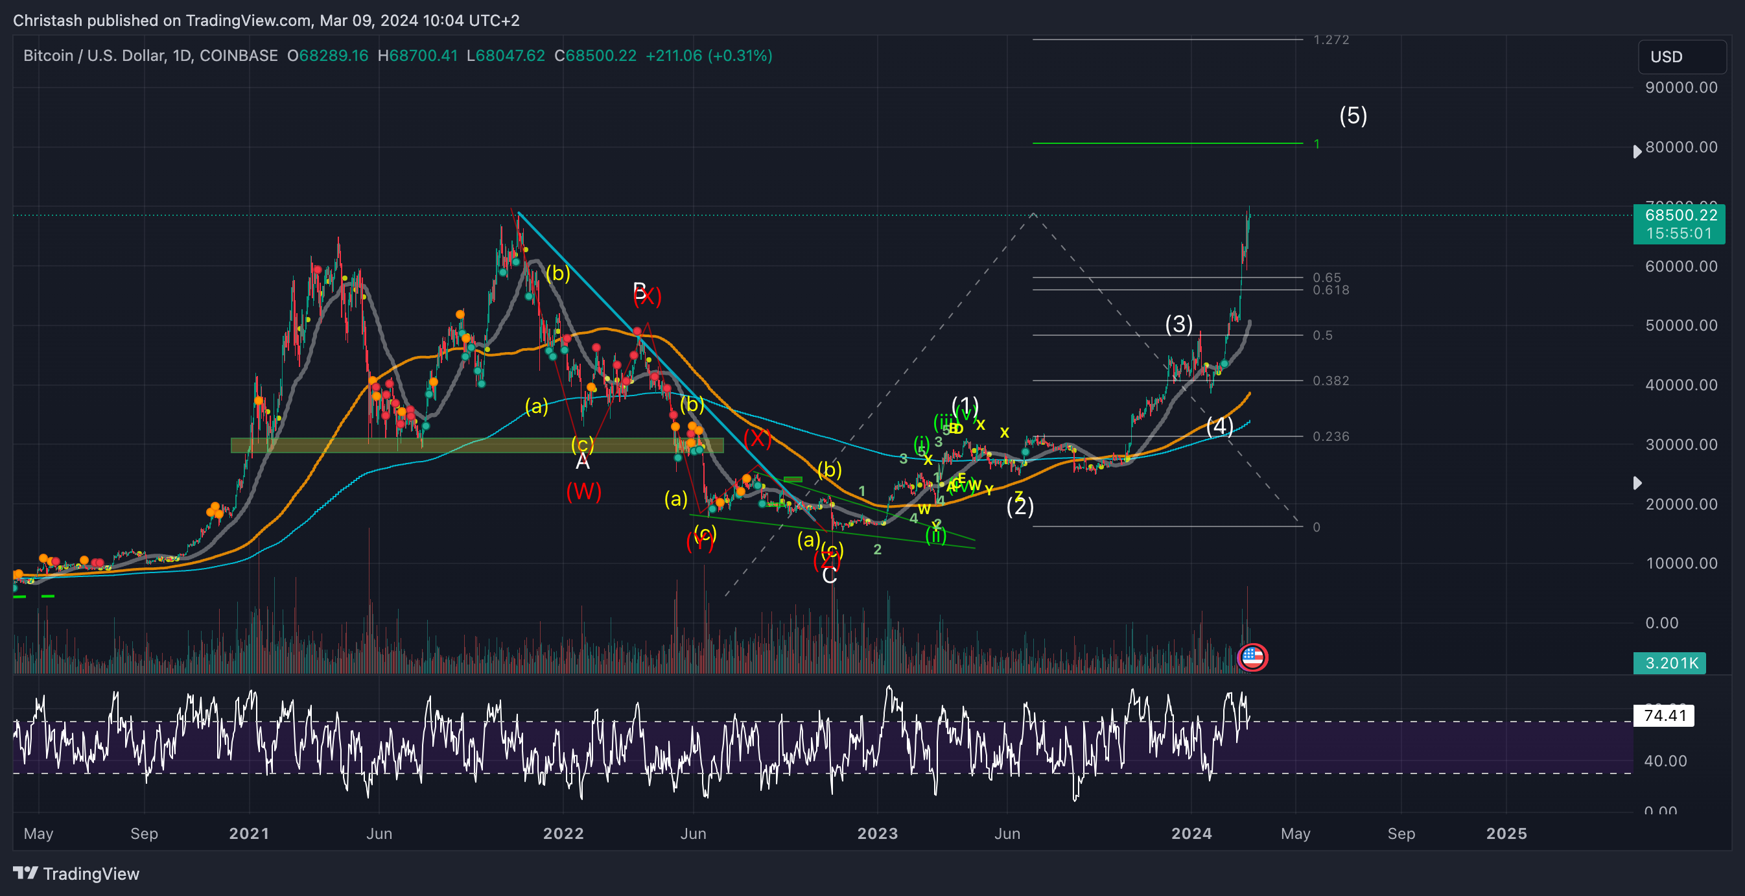1745x896 pixels.
Task: Click the 0.618 Fibonacci level label
Action: pyautogui.click(x=1331, y=290)
